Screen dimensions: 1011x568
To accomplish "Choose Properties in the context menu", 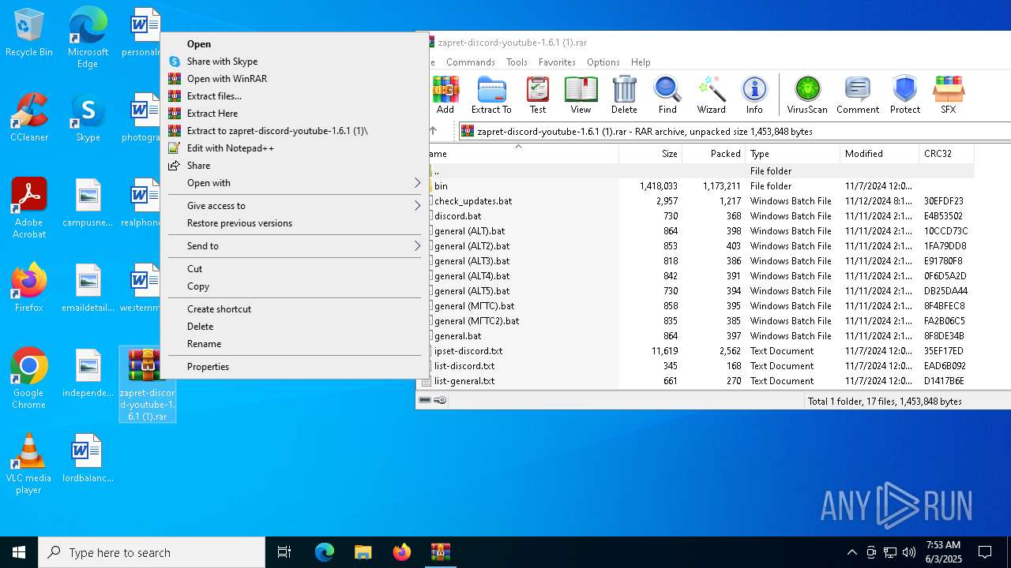I will click(295, 367).
